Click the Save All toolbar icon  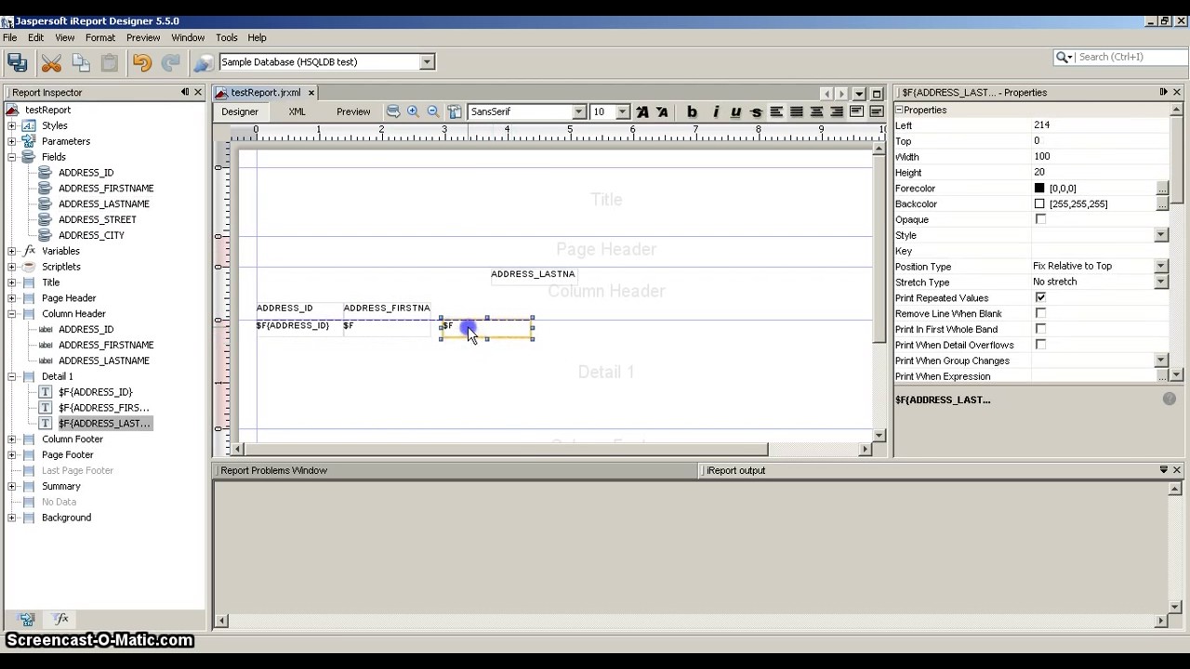point(18,62)
